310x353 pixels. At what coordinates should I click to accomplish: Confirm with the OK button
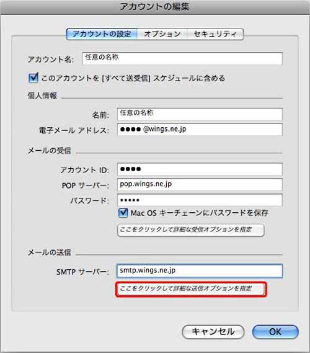(x=275, y=332)
